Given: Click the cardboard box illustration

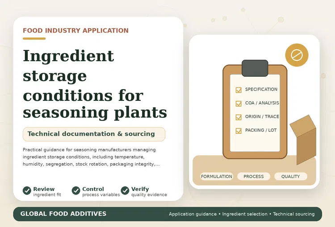Looking at the screenshot, I should point(303,140).
